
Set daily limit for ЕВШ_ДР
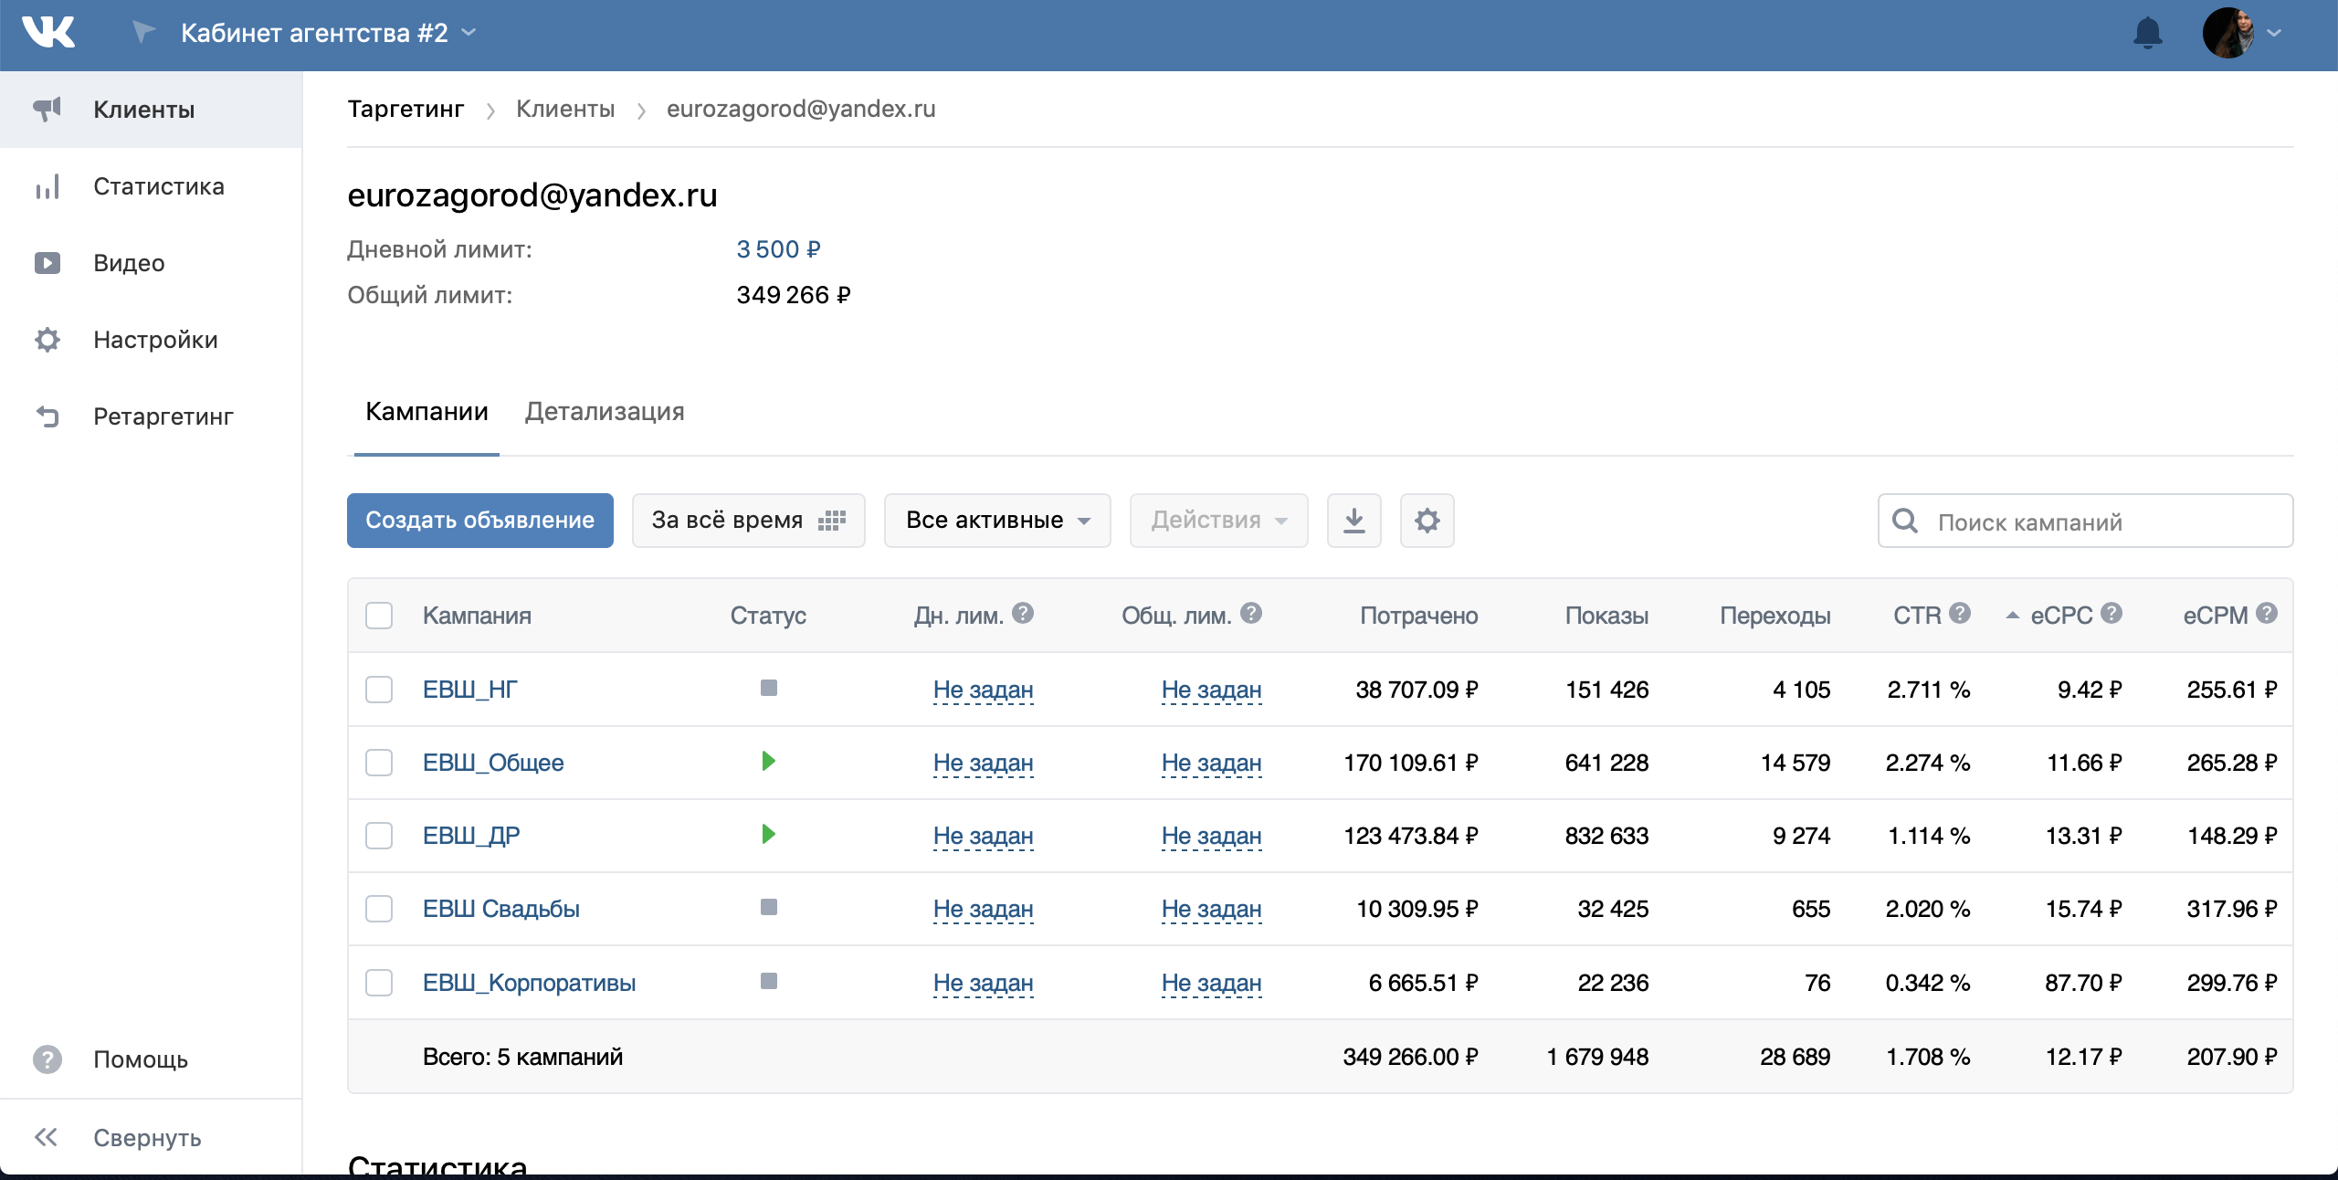pos(983,836)
